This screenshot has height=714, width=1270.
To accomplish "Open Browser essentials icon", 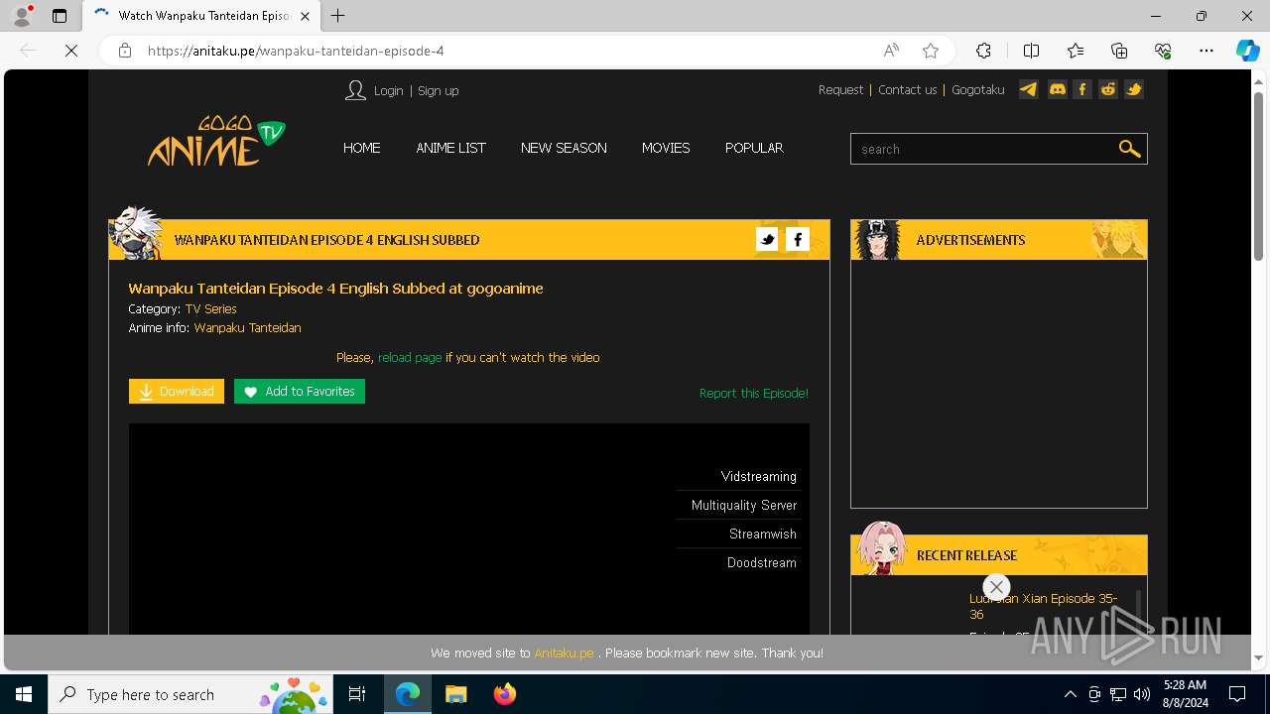I will tap(1163, 51).
